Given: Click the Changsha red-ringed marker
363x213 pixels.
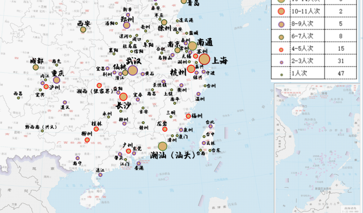Looking at the screenshot, I should tap(123, 97).
